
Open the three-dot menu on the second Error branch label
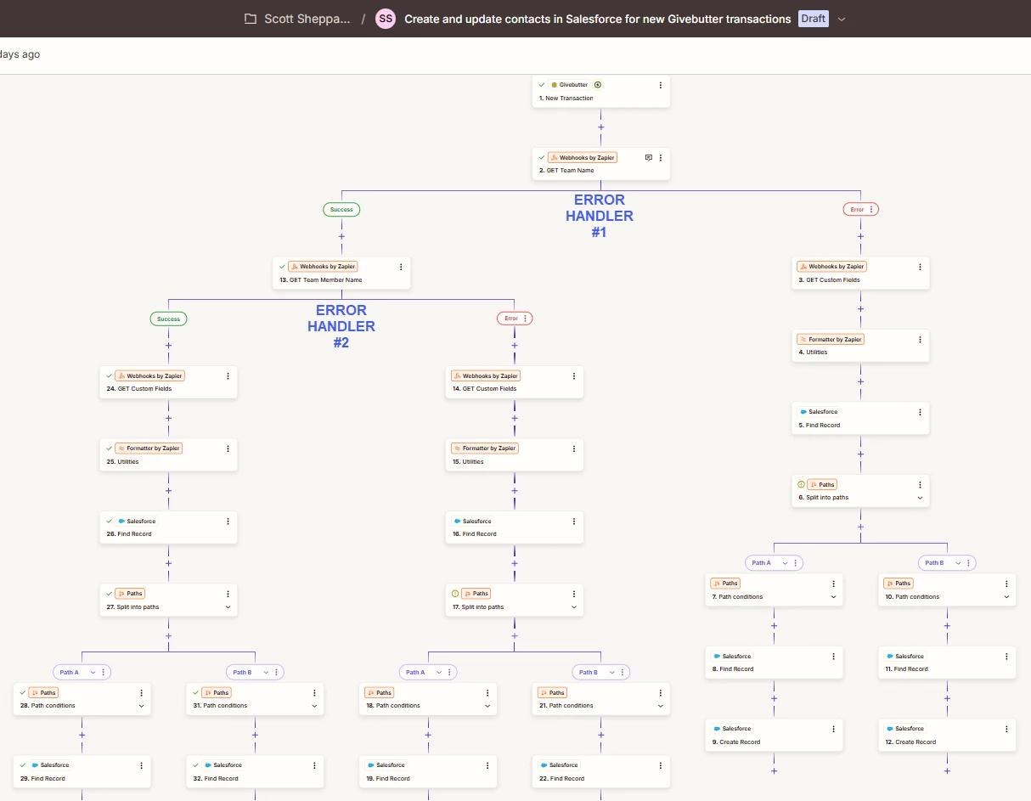(526, 319)
